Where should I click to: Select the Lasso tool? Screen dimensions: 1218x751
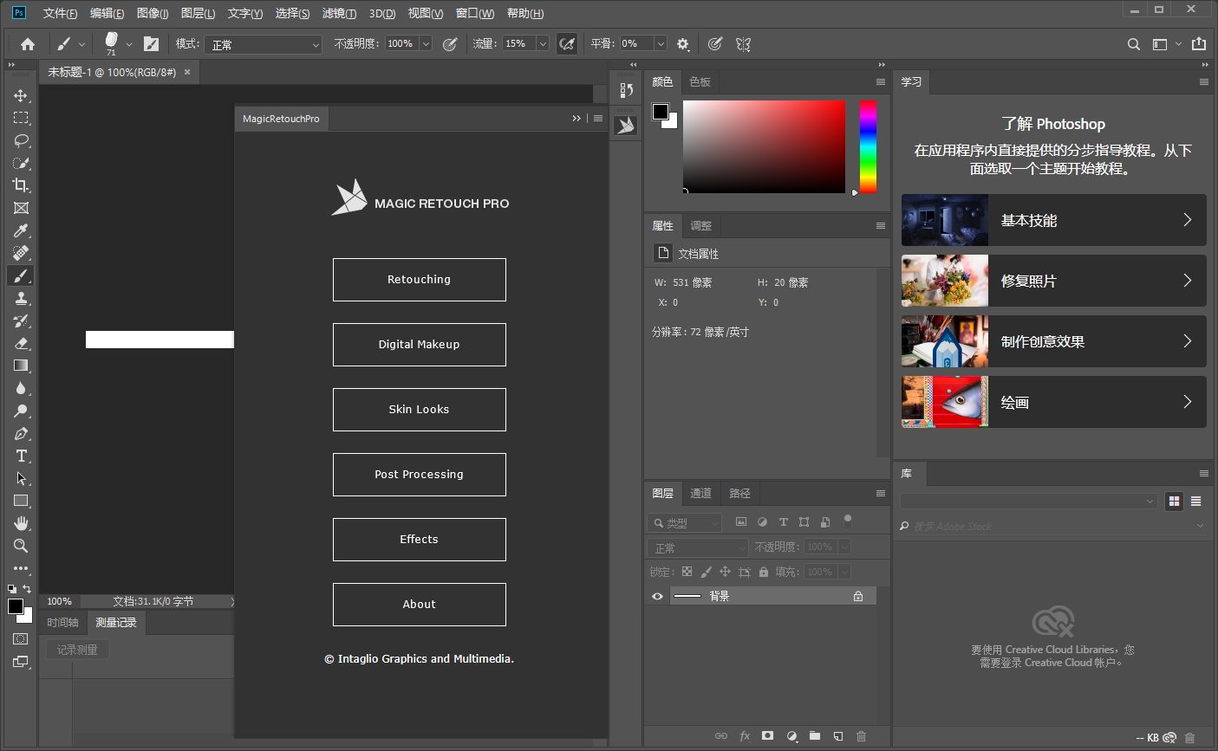point(21,140)
